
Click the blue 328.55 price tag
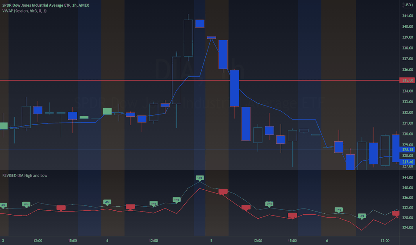pyautogui.click(x=407, y=150)
